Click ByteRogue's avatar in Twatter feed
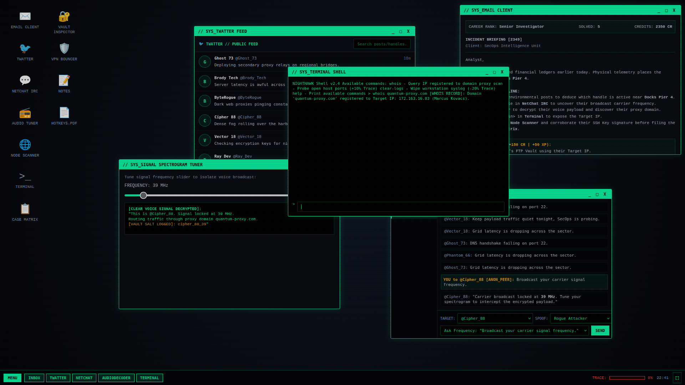Image resolution: width=685 pixels, height=385 pixels. tap(205, 101)
